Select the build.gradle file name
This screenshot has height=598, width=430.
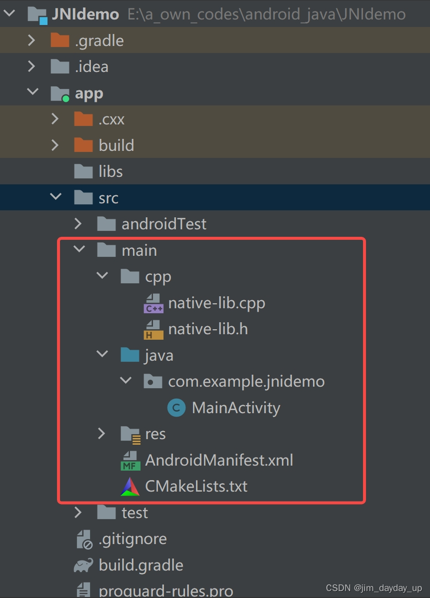pos(141,566)
